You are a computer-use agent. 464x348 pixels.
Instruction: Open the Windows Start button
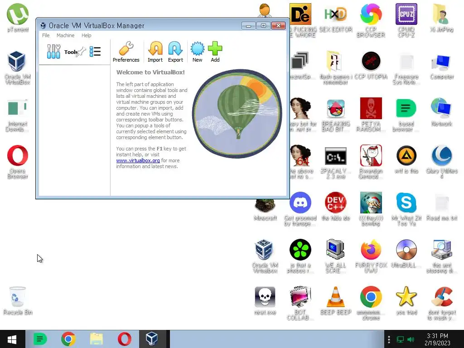[12, 339]
